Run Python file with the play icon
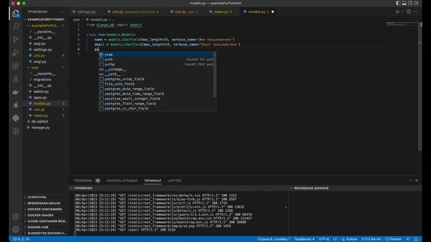Viewport: 431px width, 242px height. click(x=397, y=12)
